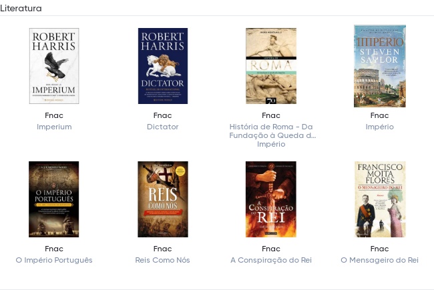434x290 pixels.
Task: Open A Conspiração do Rei link
Action: click(x=271, y=260)
